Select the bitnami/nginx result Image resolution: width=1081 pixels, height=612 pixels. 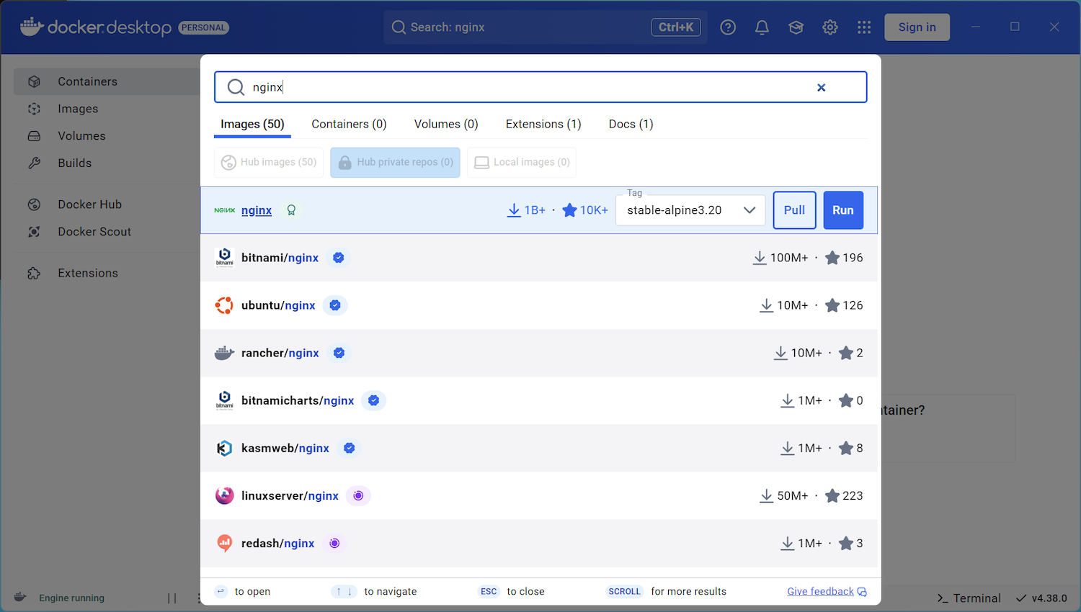539,258
